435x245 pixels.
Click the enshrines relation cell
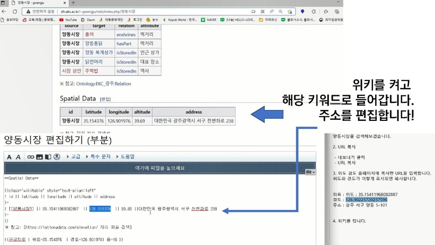click(126, 35)
